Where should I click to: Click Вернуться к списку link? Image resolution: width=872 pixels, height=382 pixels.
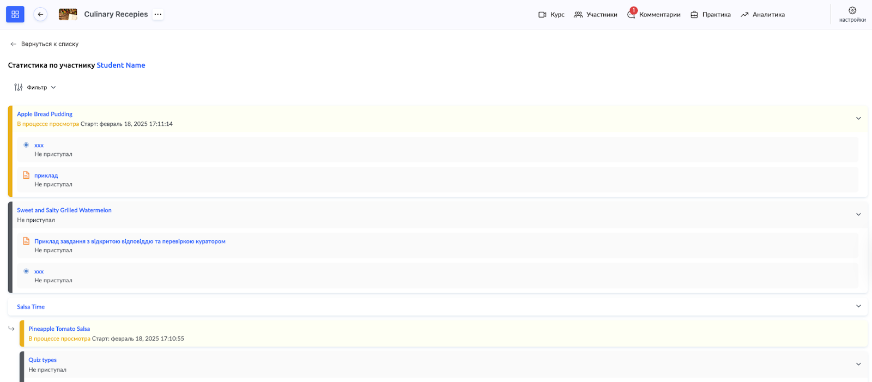pyautogui.click(x=49, y=44)
